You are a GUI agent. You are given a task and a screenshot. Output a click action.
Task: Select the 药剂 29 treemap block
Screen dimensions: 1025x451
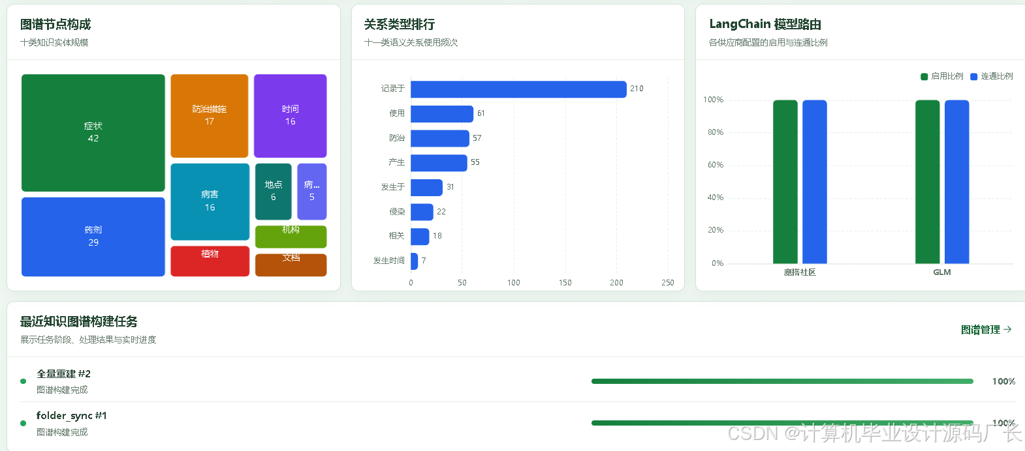[93, 237]
